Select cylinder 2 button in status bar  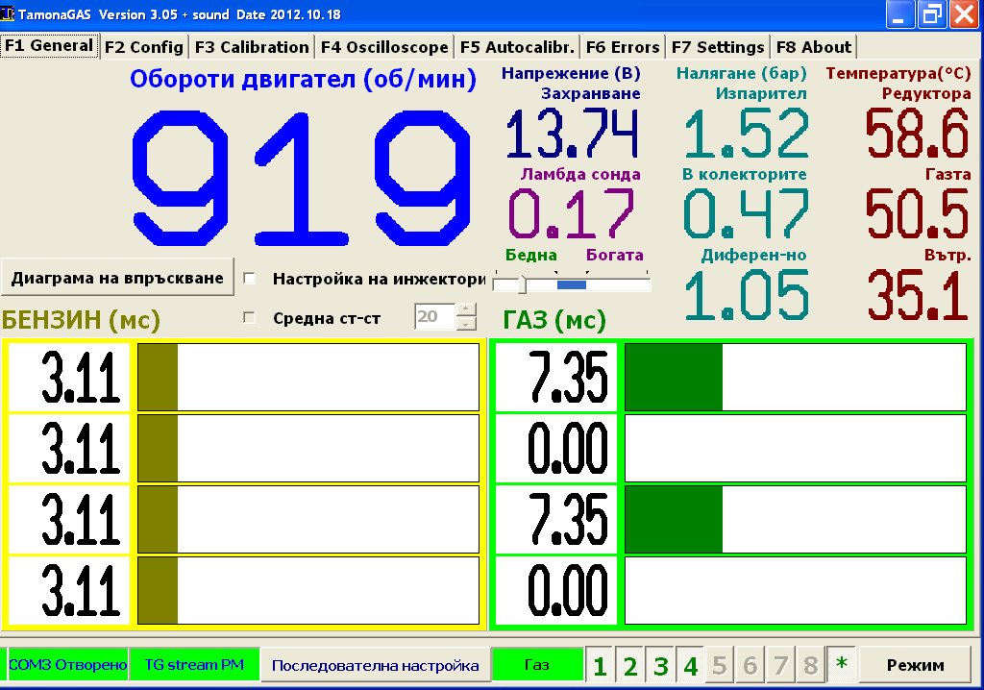(x=630, y=665)
